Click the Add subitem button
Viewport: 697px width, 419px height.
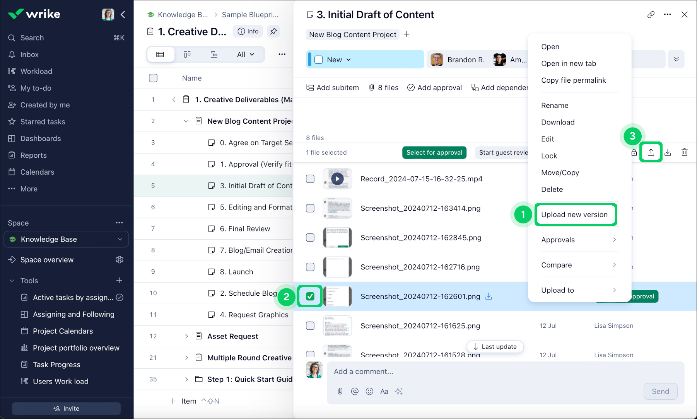pyautogui.click(x=333, y=88)
